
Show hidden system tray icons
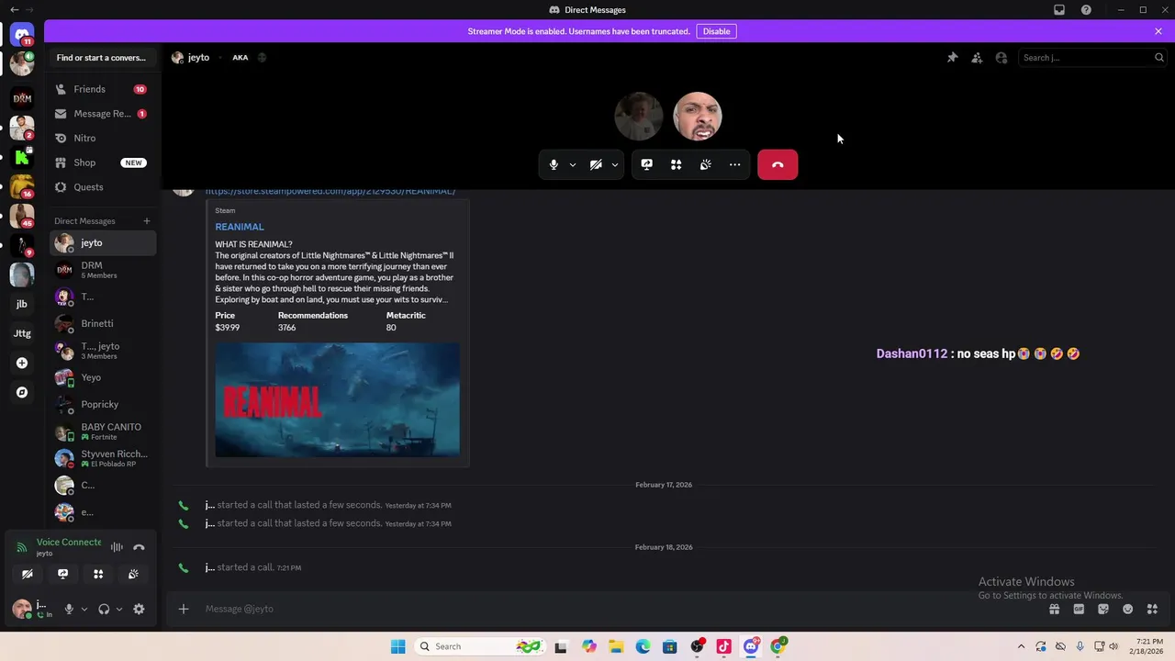coord(1021,646)
